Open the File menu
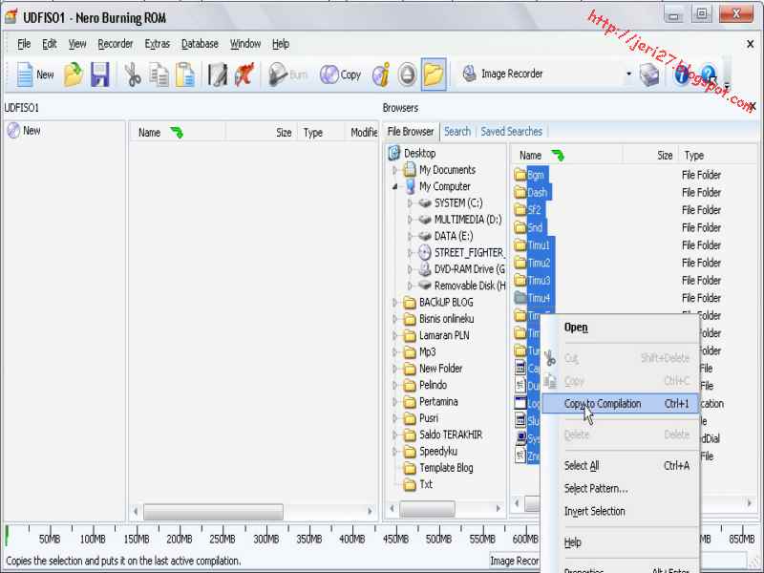Viewport: 764px width, 573px height. point(24,44)
